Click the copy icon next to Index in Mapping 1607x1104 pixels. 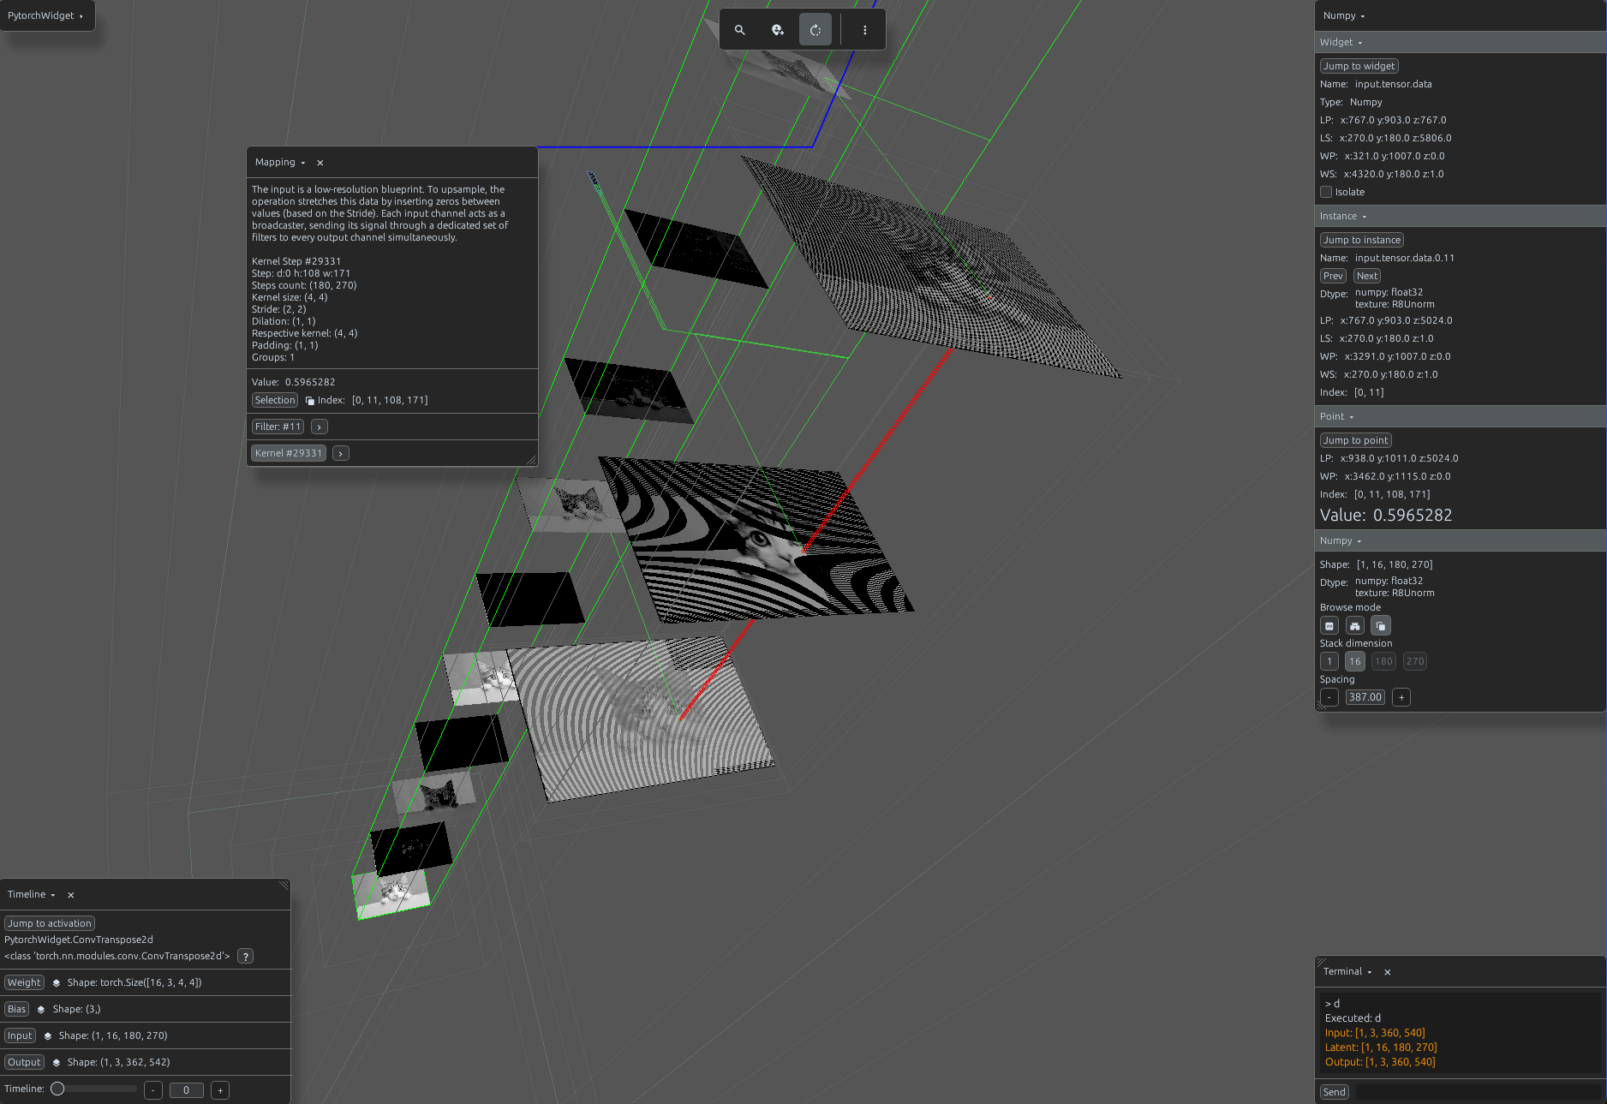tap(309, 401)
